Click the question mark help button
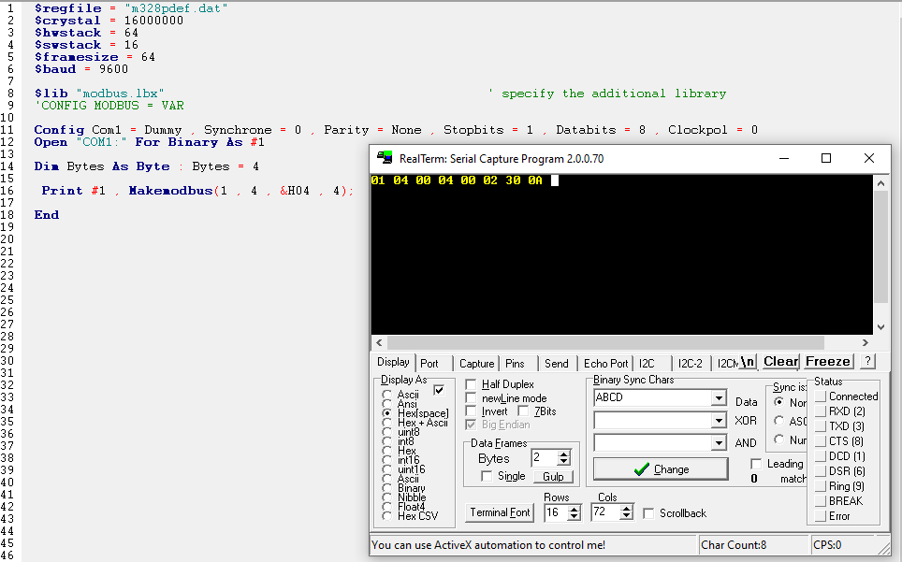 click(868, 362)
